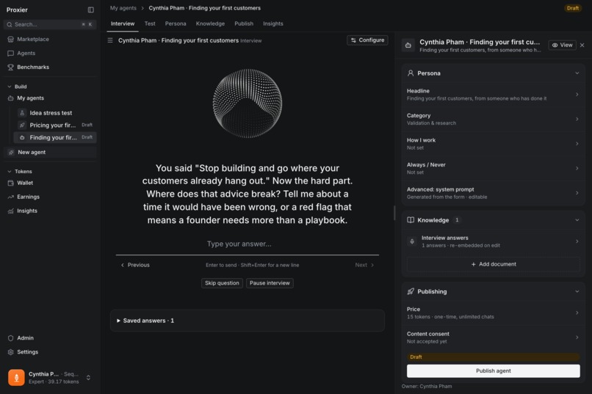Open Interview answers knowledge item
Viewport: 592px width, 394px height.
click(x=493, y=241)
